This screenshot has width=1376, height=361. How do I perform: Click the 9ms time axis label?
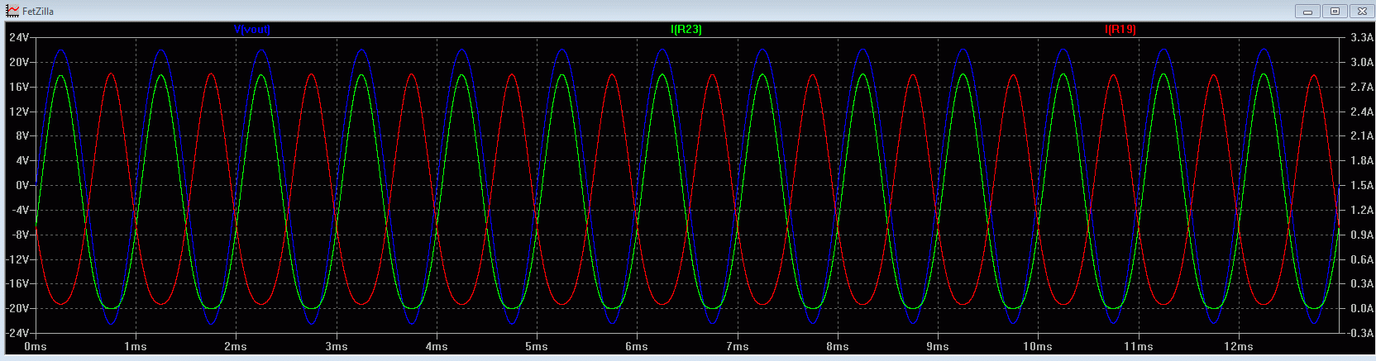click(x=938, y=347)
